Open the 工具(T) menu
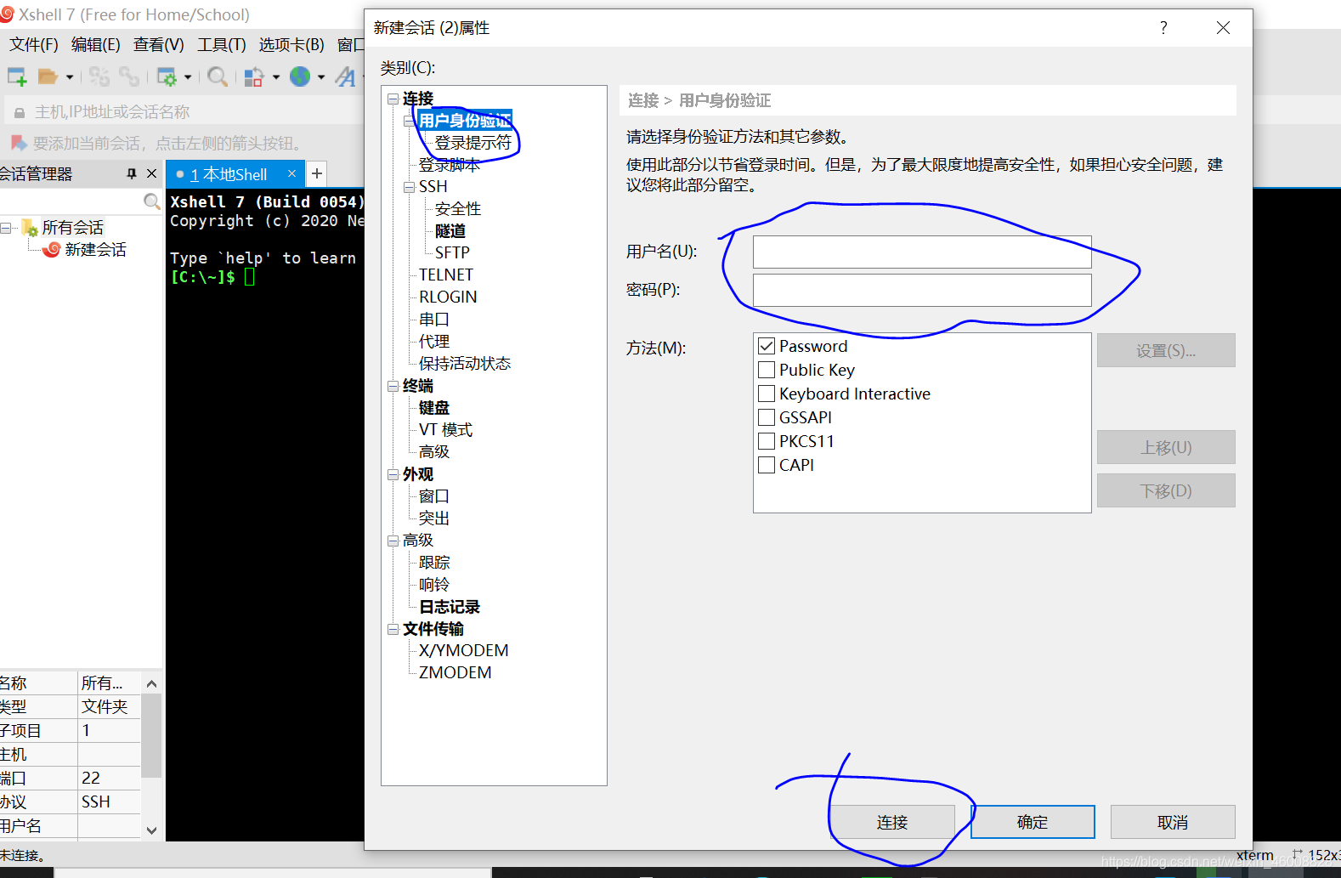The width and height of the screenshot is (1341, 878). coord(222,44)
